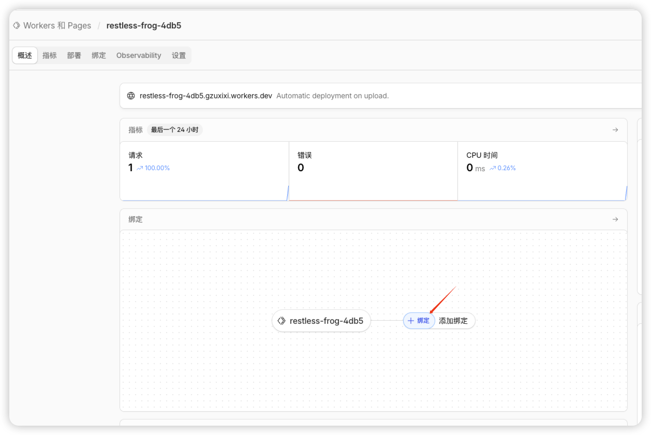
Task: Open the restless-frog-4db5.gzuxixi.workers.dev link
Action: [205, 96]
